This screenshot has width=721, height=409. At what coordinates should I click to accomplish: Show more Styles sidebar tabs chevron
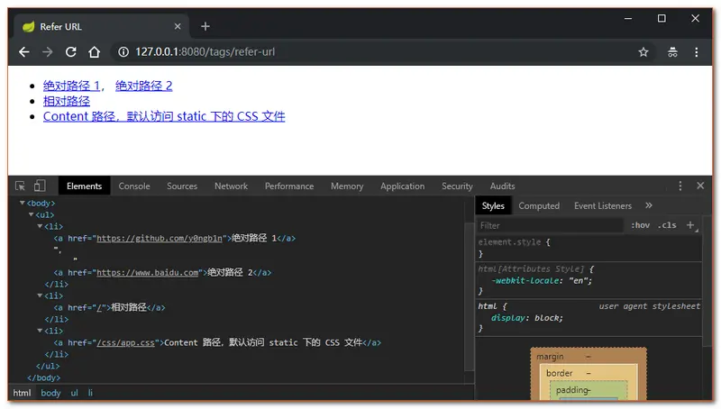[x=649, y=205]
